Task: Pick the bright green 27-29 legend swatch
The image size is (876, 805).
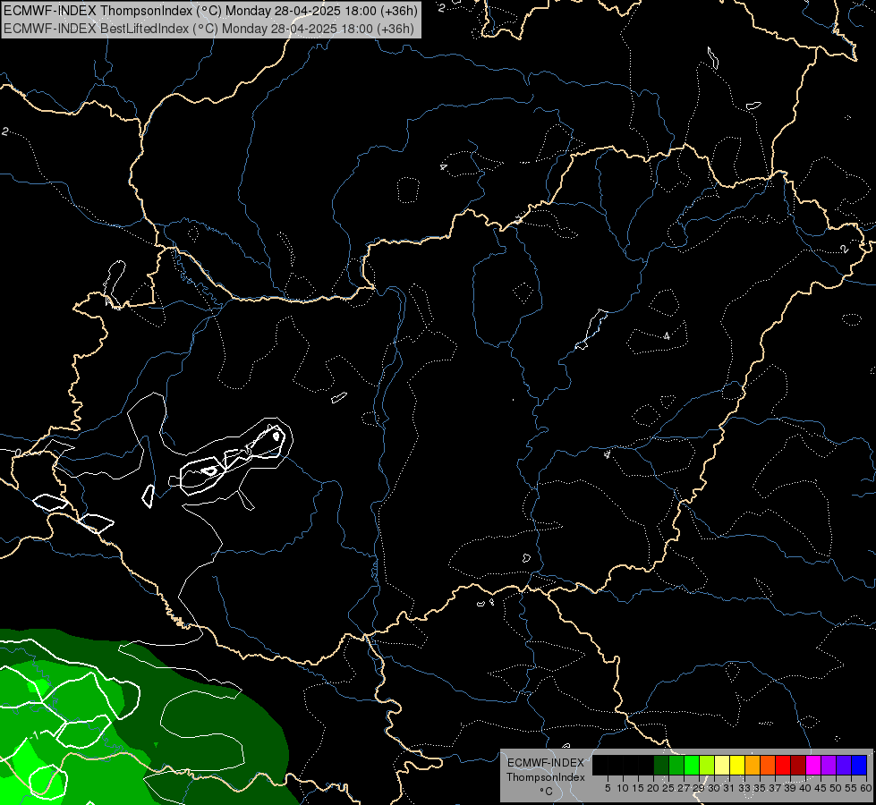Action: click(x=692, y=765)
